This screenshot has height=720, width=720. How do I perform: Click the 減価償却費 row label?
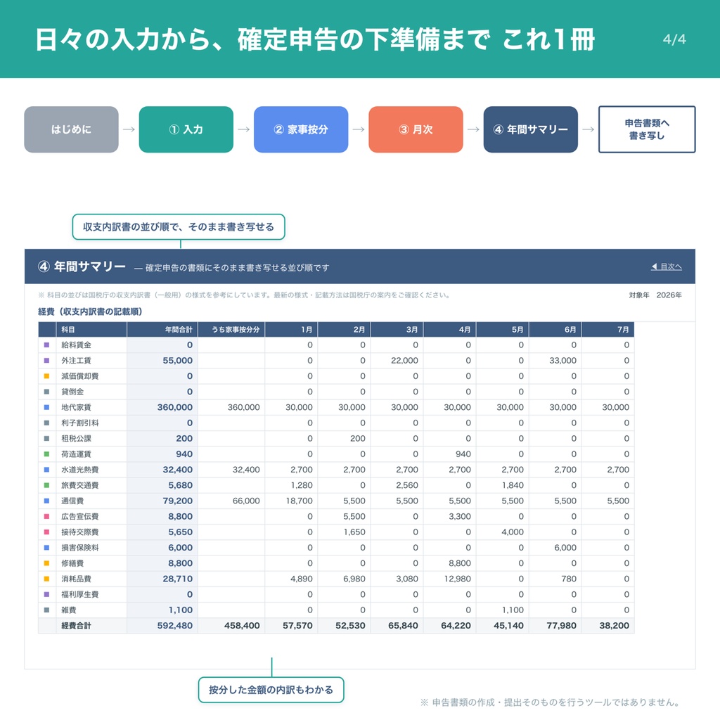[x=80, y=376]
